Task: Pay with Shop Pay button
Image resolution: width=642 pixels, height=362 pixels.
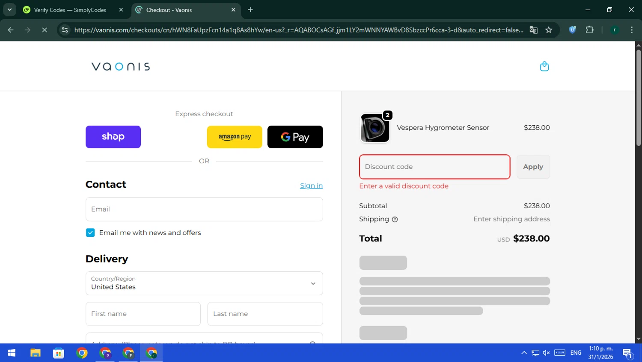Action: click(x=113, y=137)
